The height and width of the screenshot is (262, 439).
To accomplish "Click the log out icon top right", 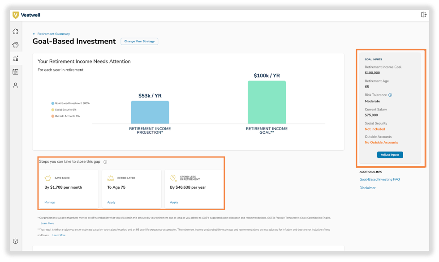I will 423,15.
